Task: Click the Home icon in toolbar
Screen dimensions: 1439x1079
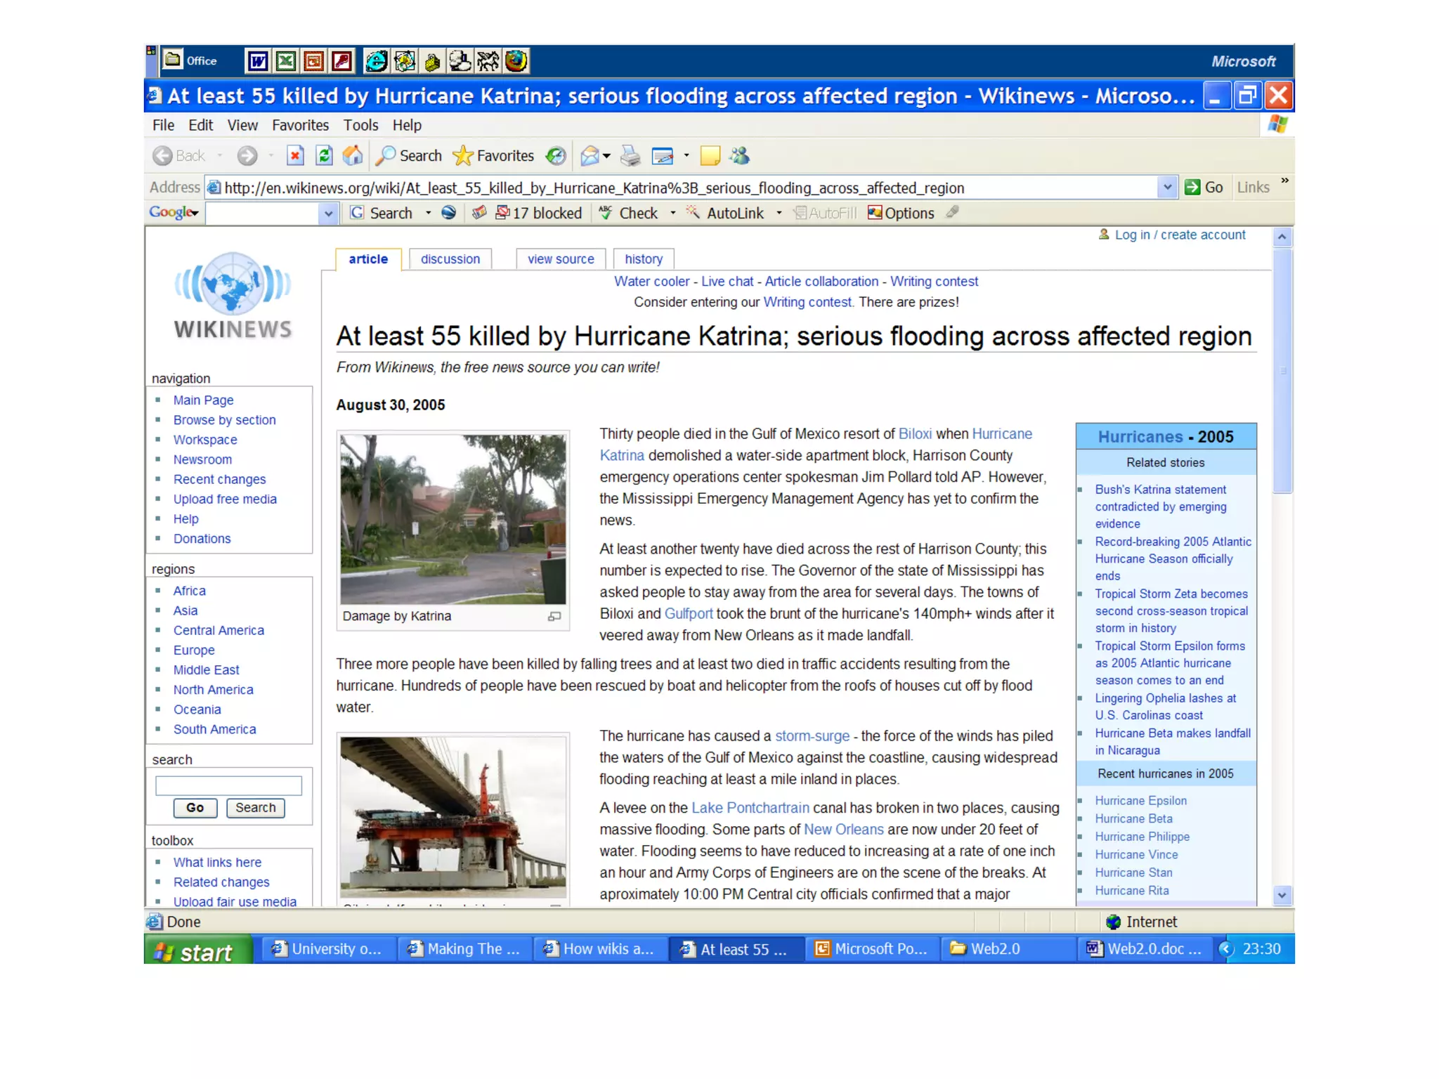Action: point(353,156)
